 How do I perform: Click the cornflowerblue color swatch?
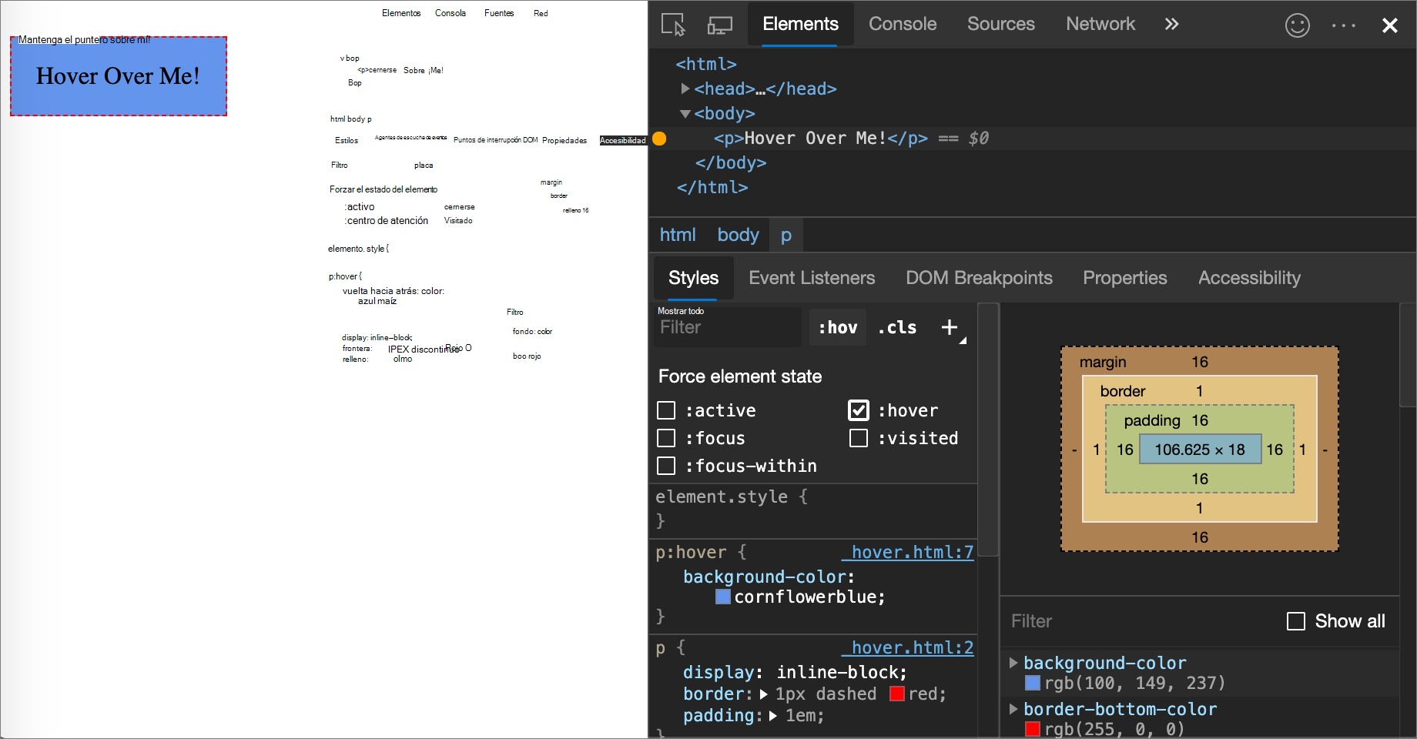722,596
